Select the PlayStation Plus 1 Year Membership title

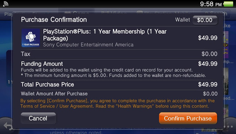coord(105,35)
